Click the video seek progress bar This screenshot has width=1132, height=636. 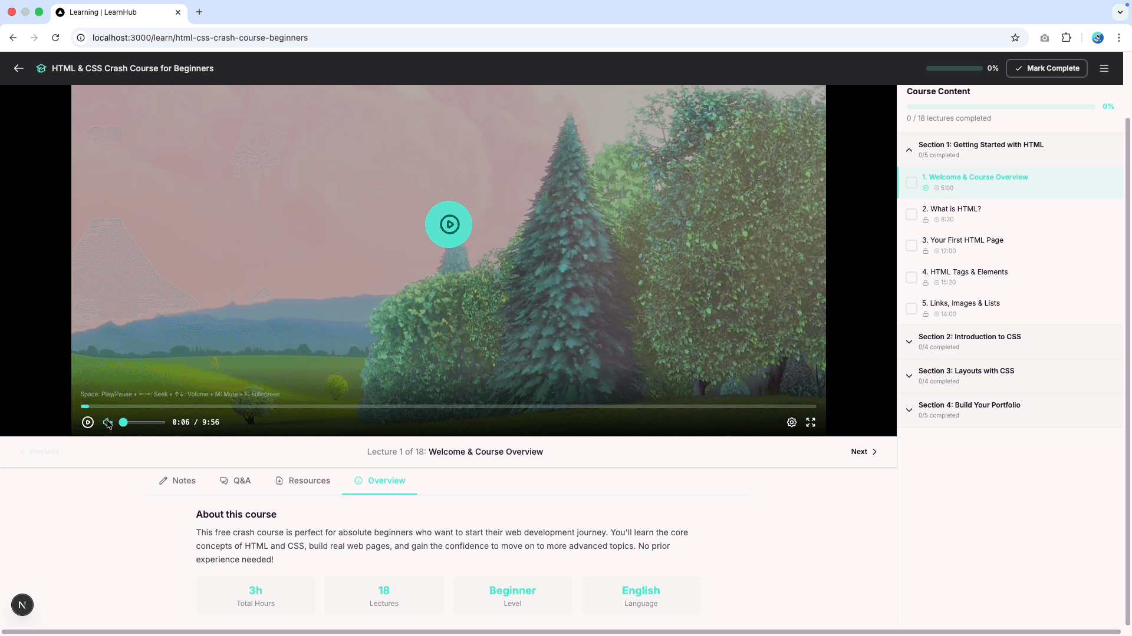[449, 406]
